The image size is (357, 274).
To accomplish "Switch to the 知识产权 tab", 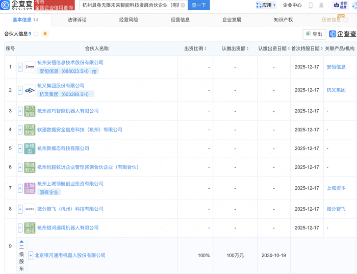I will [283, 20].
